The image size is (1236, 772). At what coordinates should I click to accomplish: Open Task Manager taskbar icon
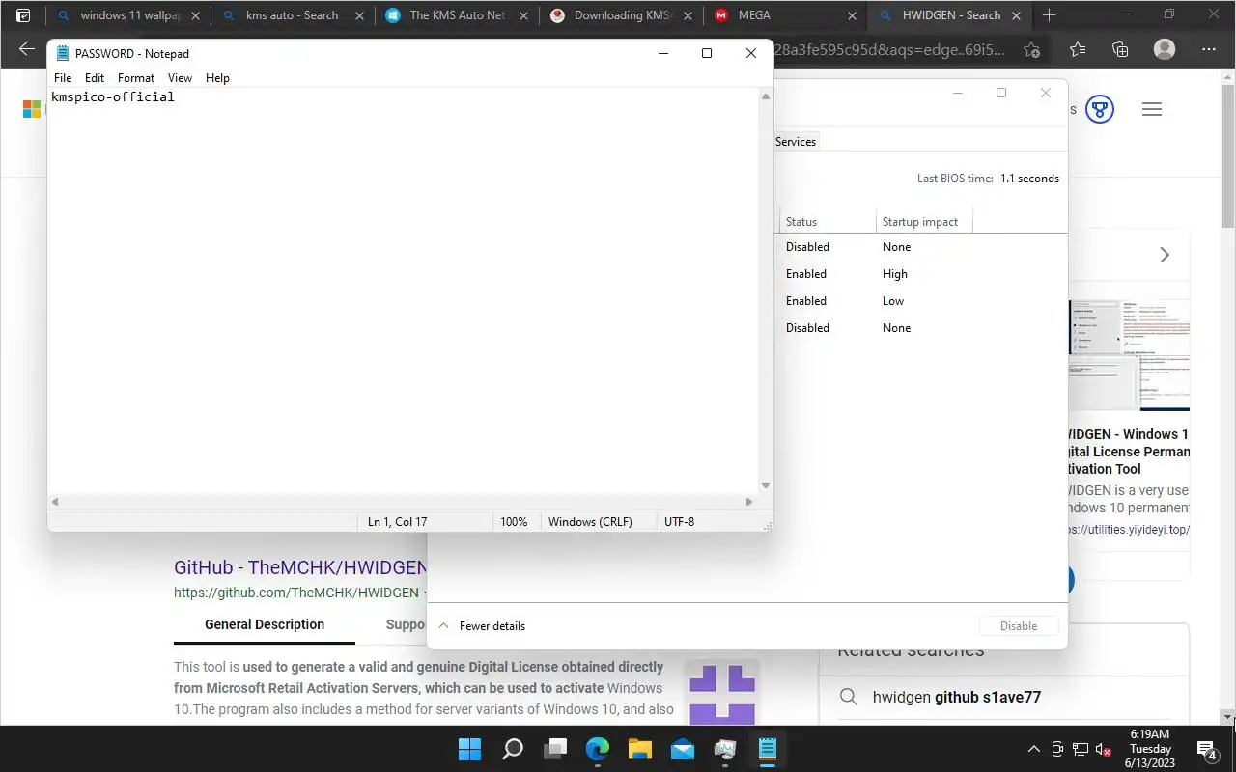(725, 749)
